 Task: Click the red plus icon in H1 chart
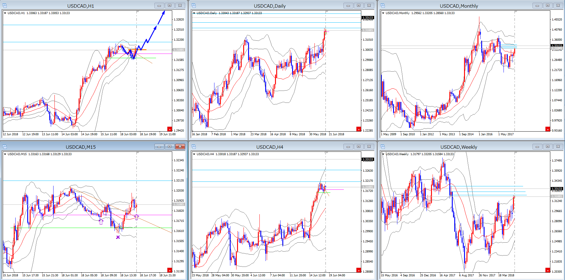click(x=169, y=129)
